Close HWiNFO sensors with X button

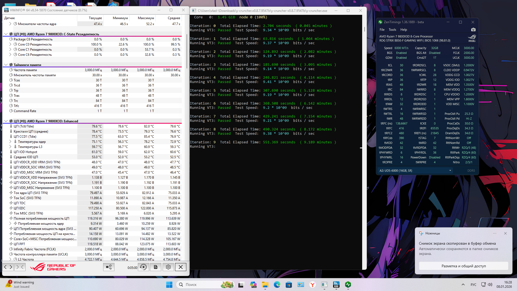point(181,267)
